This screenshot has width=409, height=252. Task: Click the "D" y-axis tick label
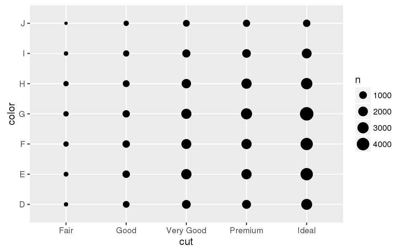[22, 205]
